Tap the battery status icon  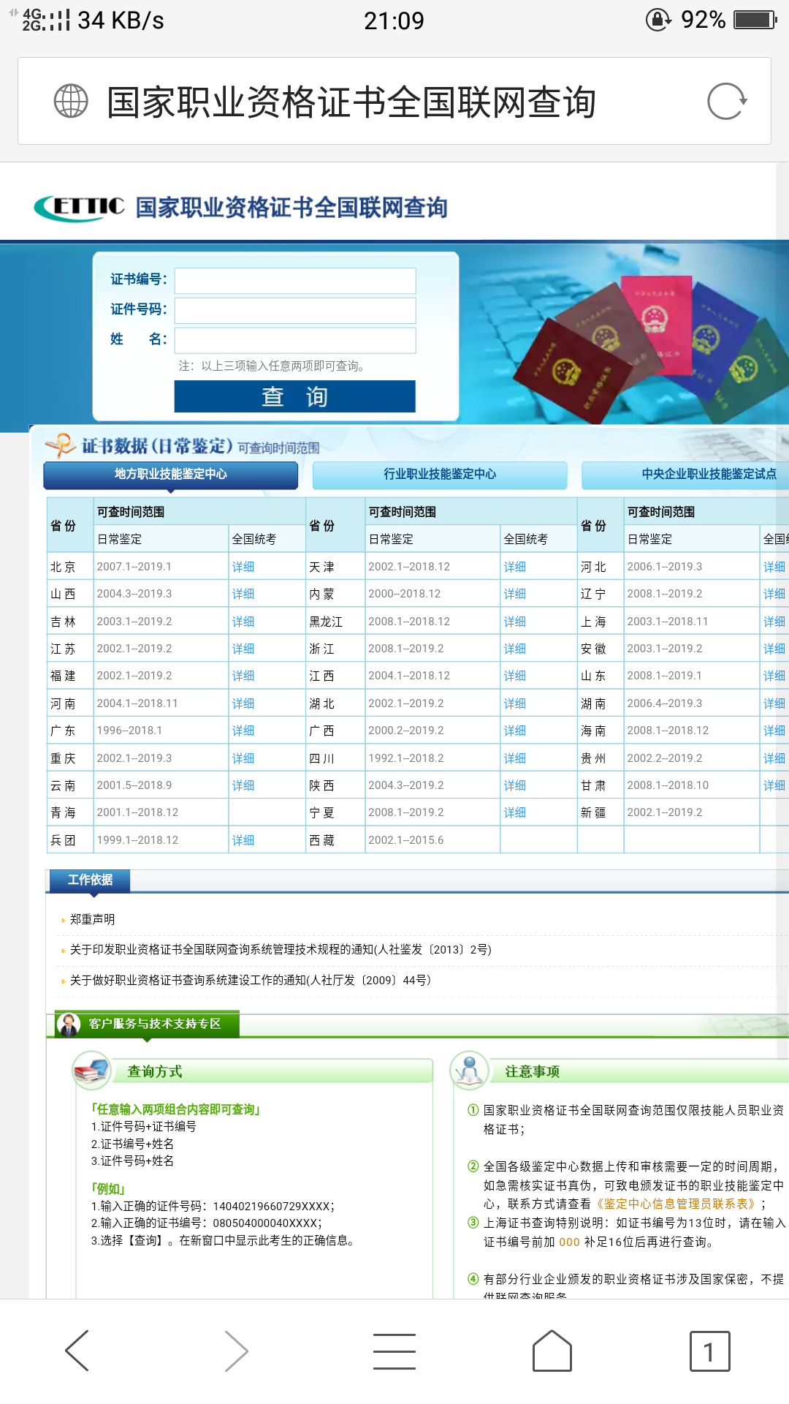point(755,20)
